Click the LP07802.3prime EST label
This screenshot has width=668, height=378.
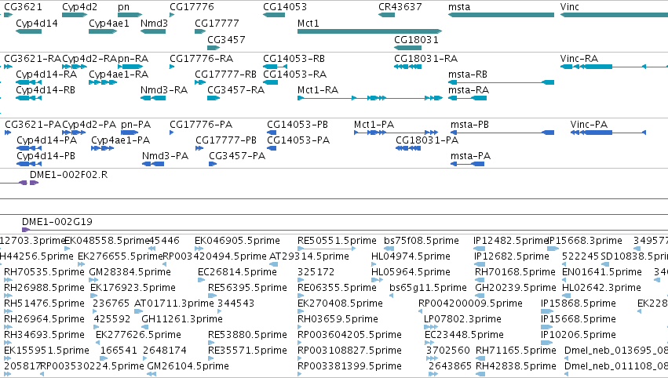click(x=462, y=319)
